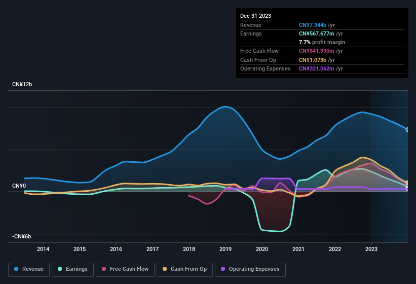This screenshot has height=284, width=416.
Task: Select the 2018 x-axis label
Action: point(189,249)
